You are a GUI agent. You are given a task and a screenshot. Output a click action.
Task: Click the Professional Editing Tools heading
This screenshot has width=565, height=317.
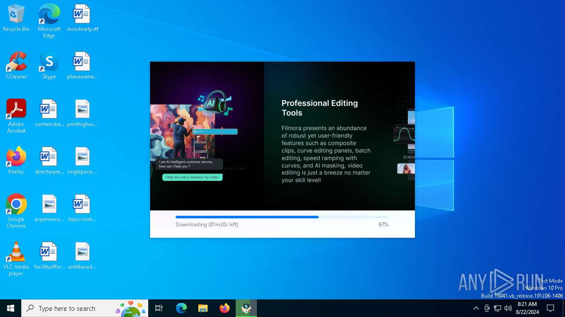[x=320, y=108]
